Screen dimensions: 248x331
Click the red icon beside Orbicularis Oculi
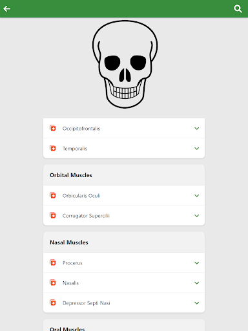(x=53, y=195)
